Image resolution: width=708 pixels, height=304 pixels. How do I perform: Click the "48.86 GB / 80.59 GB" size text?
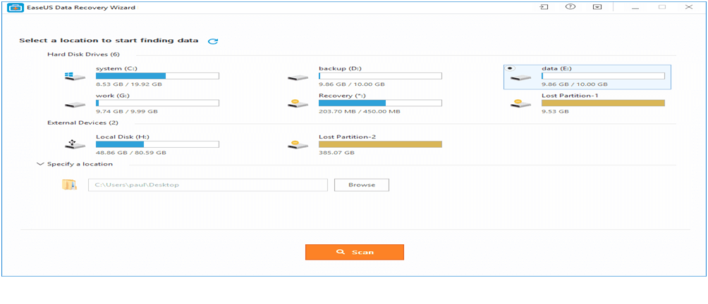point(131,153)
